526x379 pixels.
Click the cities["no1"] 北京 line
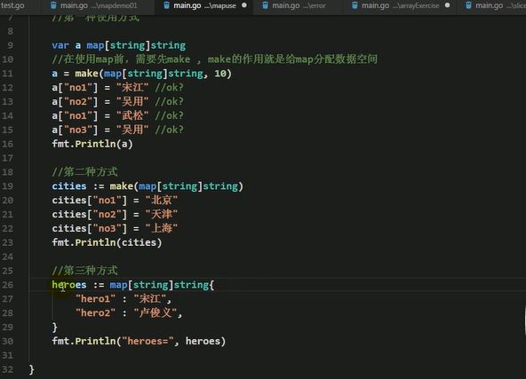pyautogui.click(x=115, y=200)
